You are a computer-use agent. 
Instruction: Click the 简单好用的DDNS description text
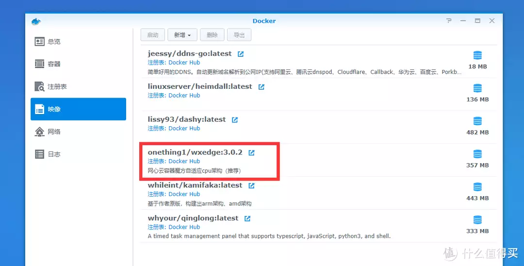pos(305,72)
